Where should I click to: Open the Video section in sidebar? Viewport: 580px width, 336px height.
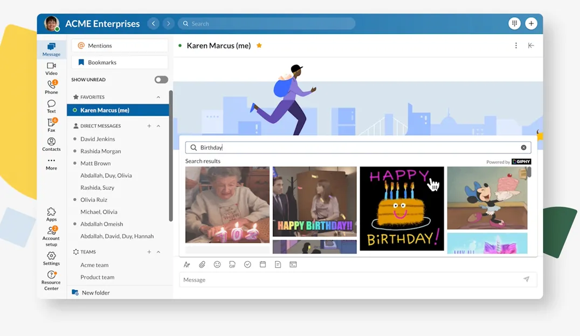click(51, 68)
